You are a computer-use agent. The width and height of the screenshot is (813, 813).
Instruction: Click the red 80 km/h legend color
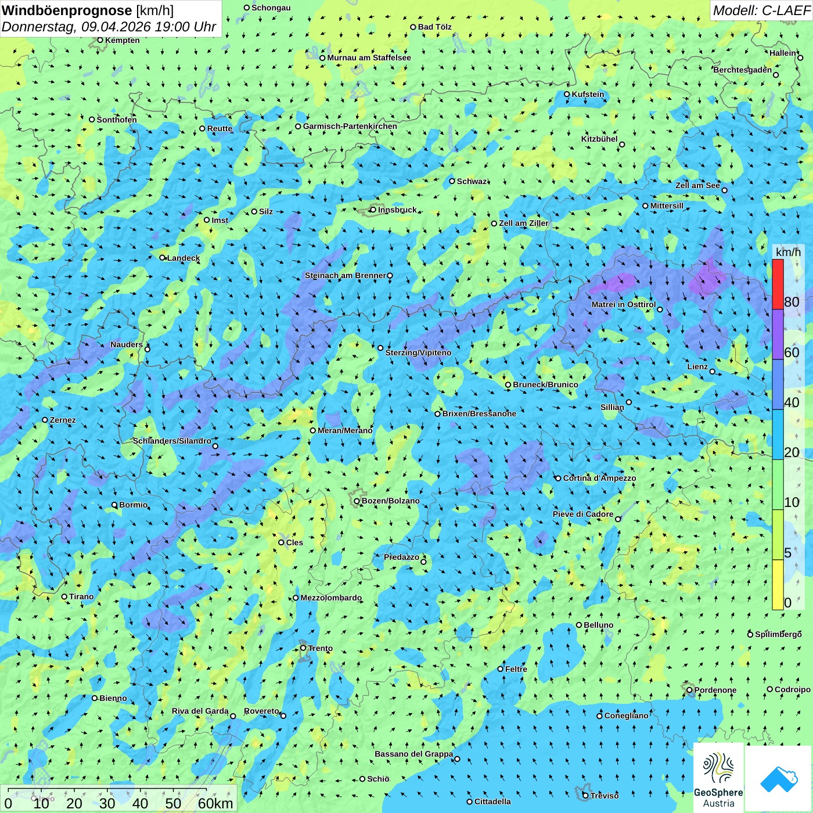point(778,285)
